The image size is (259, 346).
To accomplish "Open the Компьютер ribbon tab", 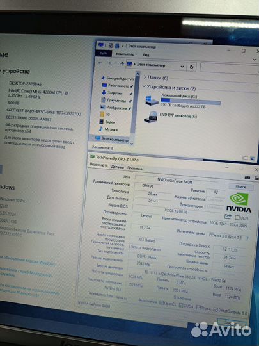I will [x=125, y=54].
